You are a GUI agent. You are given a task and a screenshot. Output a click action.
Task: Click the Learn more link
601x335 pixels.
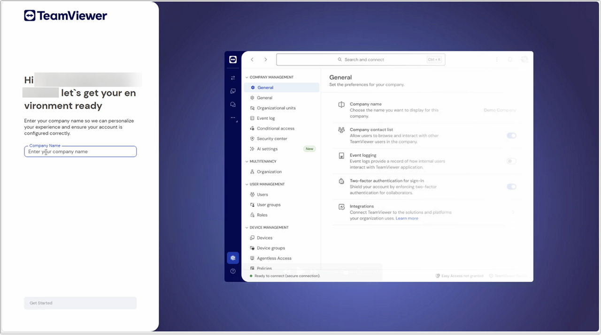pos(407,218)
